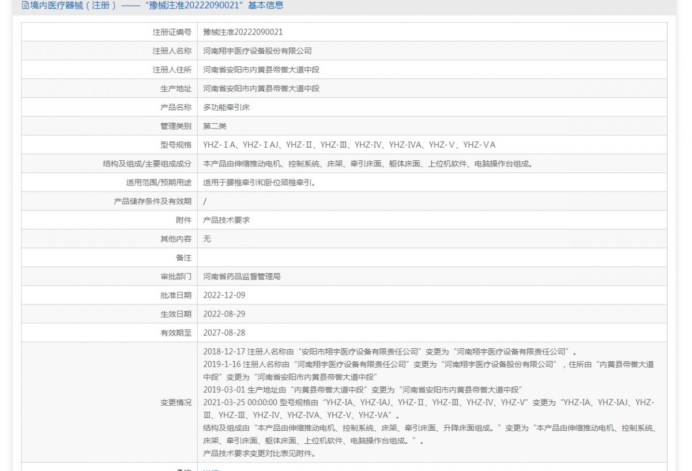The width and height of the screenshot is (692, 471).
Task: Select the registration number value 豫械注准20222090021
Action: (243, 32)
